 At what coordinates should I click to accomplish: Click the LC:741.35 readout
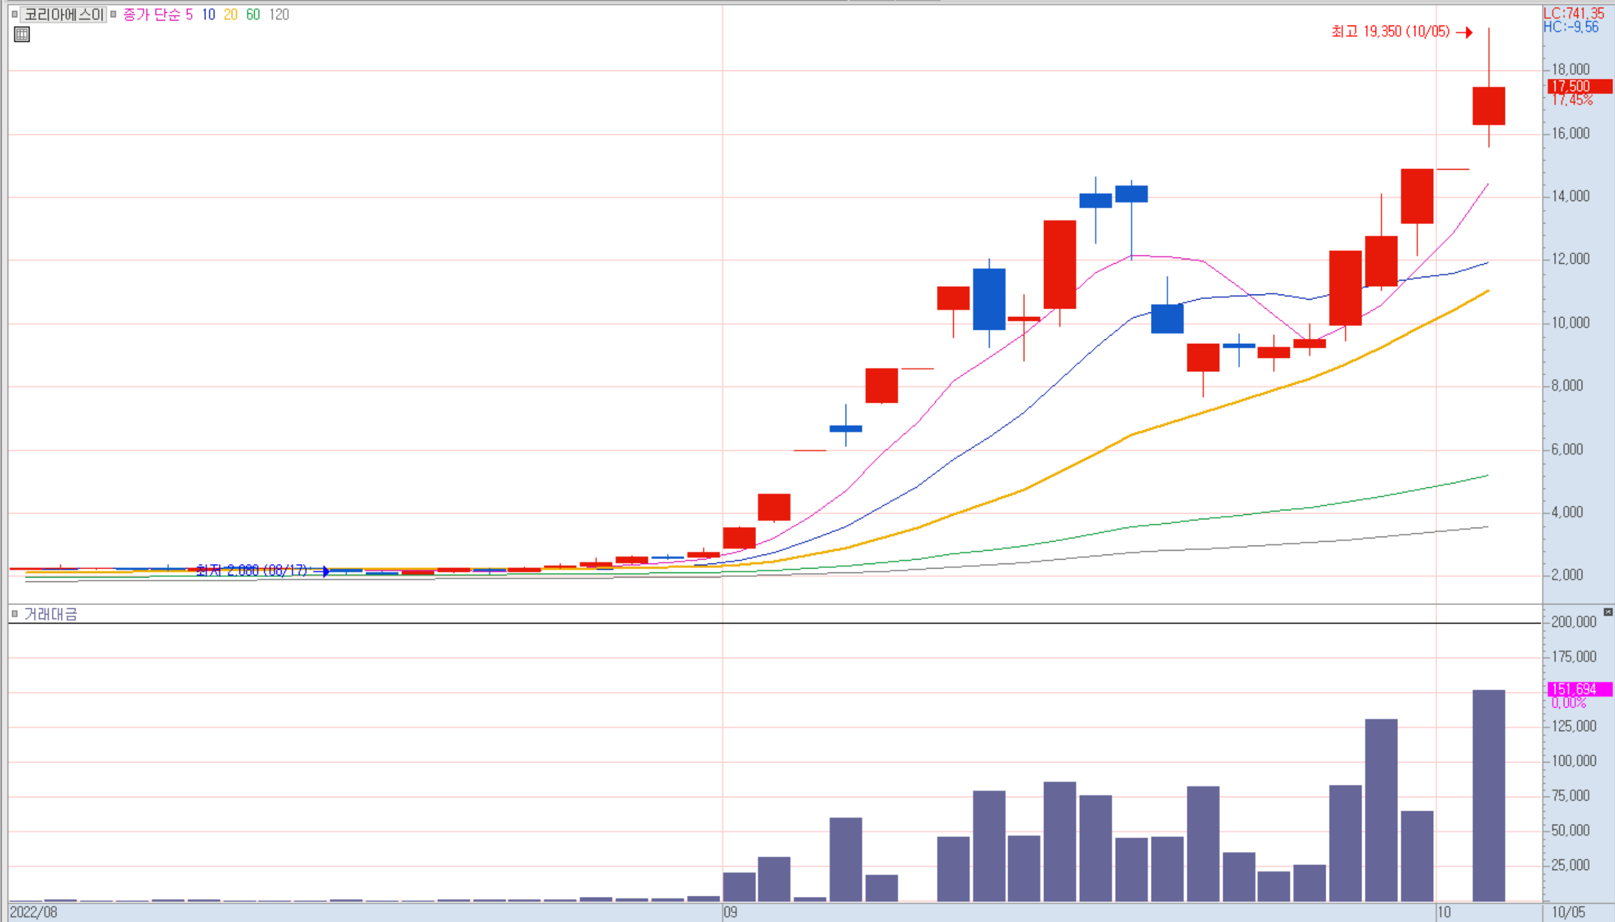coord(1573,13)
